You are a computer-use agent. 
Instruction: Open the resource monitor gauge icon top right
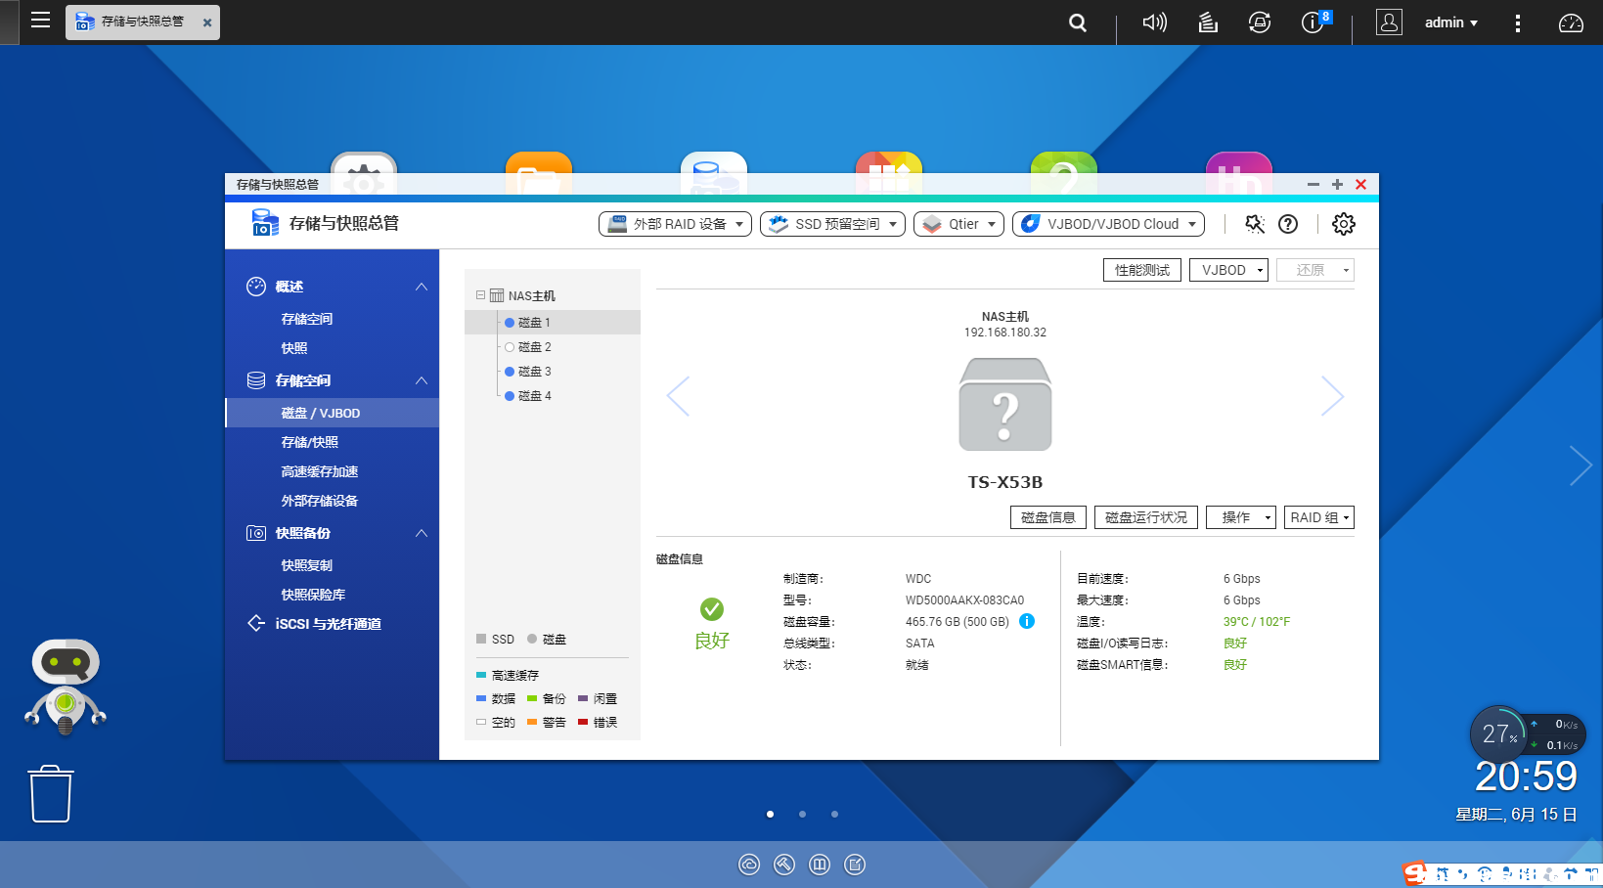click(x=1570, y=22)
